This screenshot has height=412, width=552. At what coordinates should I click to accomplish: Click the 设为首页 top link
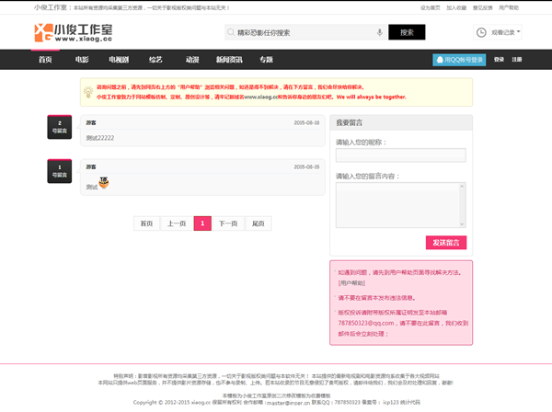[x=431, y=7]
